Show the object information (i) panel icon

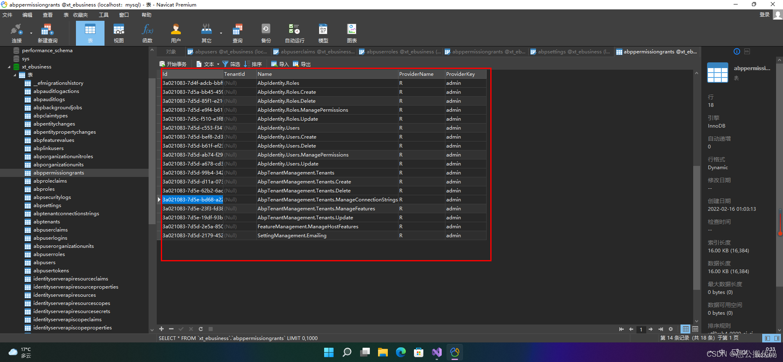(737, 51)
